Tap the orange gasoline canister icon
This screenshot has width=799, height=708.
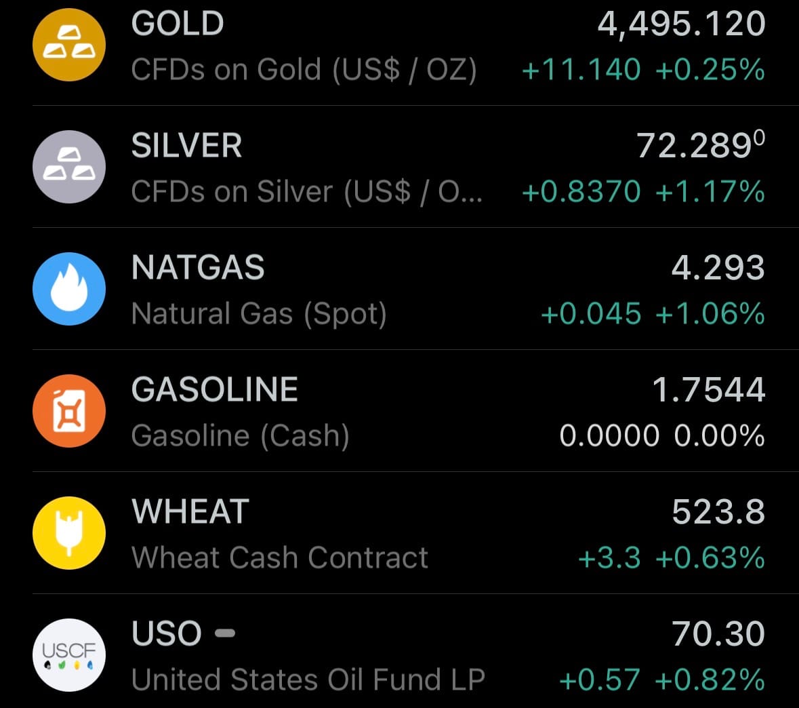[69, 411]
